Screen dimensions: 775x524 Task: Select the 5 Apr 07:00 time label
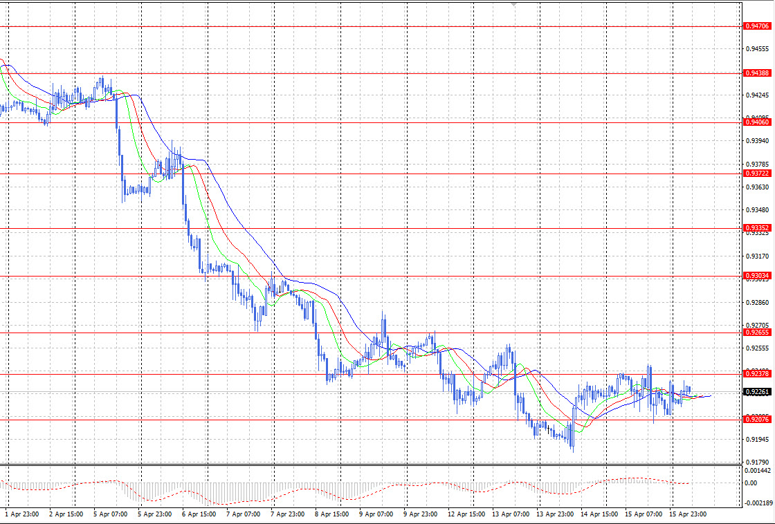coord(110,514)
